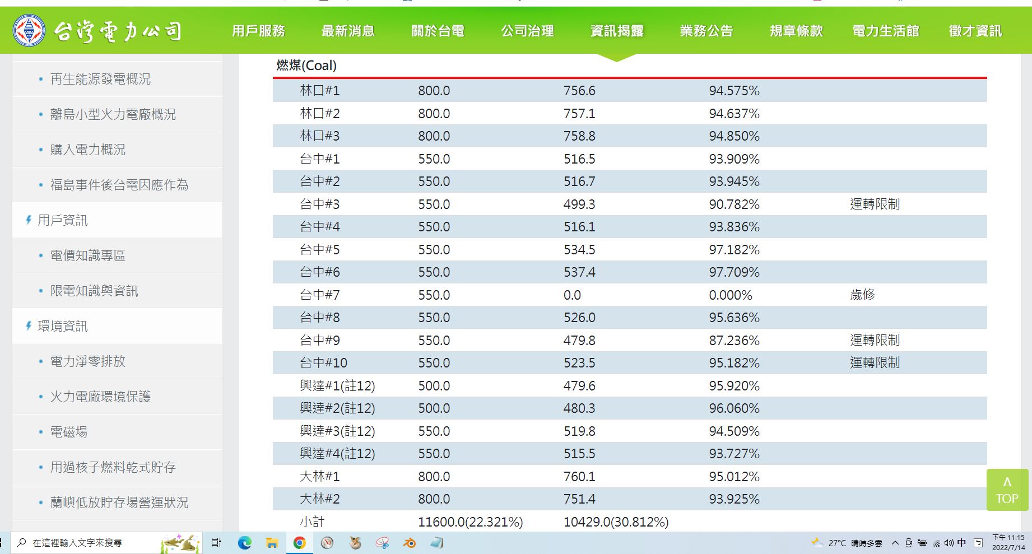
Task: Open 電磁場 sidebar link
Action: [x=68, y=432]
